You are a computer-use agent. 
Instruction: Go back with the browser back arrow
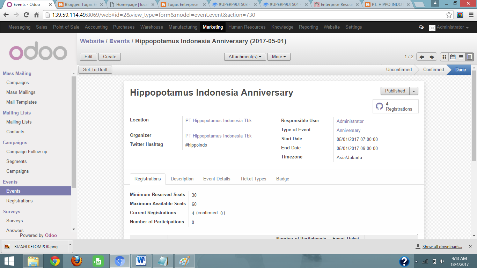(x=6, y=15)
